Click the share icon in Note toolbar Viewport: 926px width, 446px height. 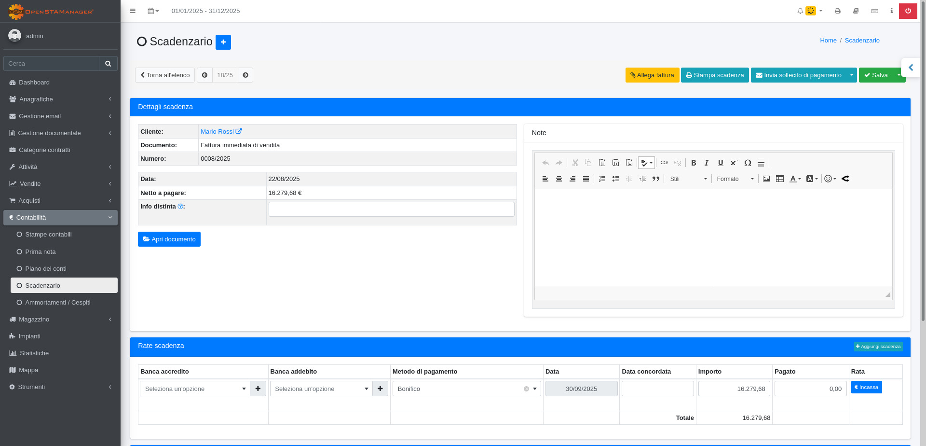pos(845,179)
